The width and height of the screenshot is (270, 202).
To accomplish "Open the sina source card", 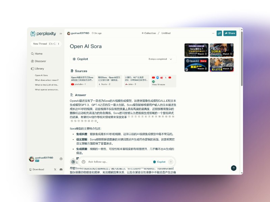I will pos(137,81).
